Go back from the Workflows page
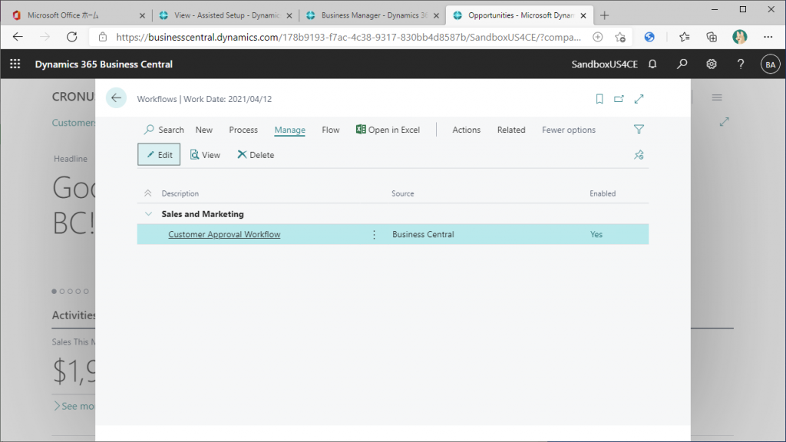786x442 pixels. [x=116, y=98]
